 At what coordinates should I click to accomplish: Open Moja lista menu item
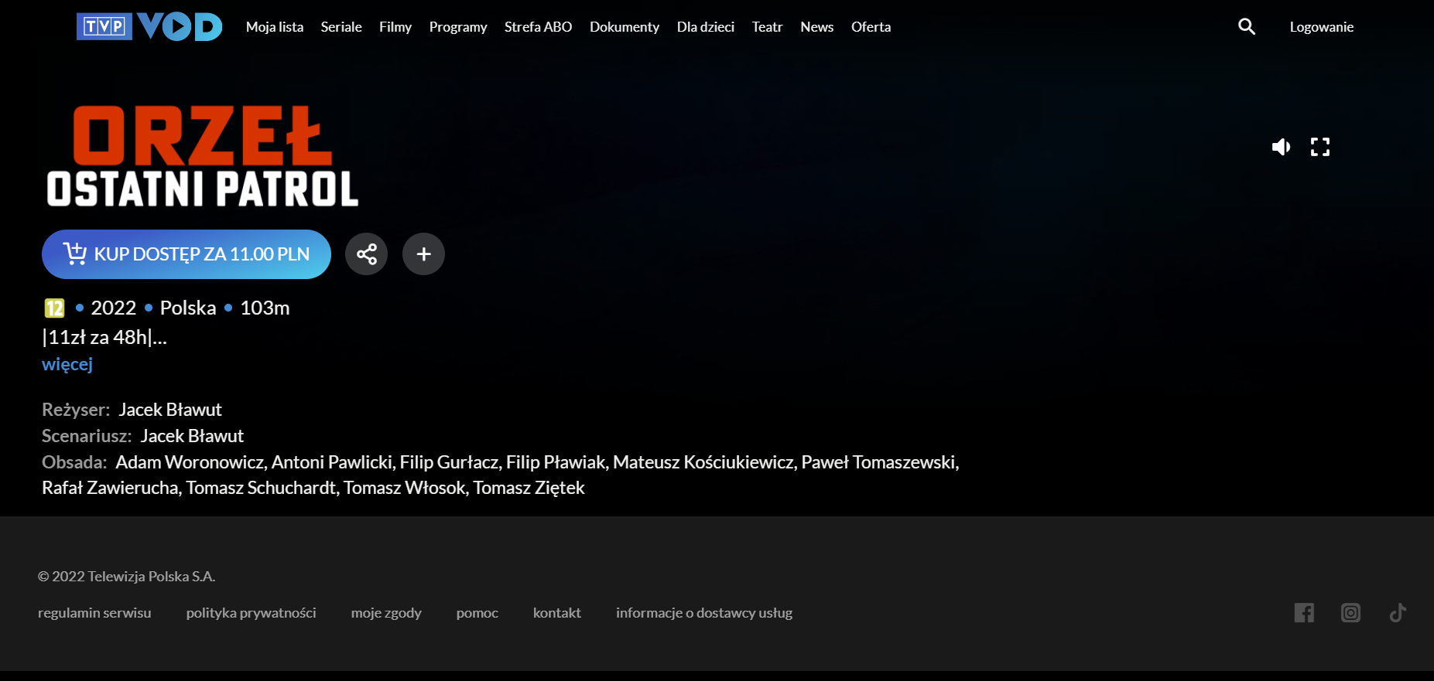275,27
